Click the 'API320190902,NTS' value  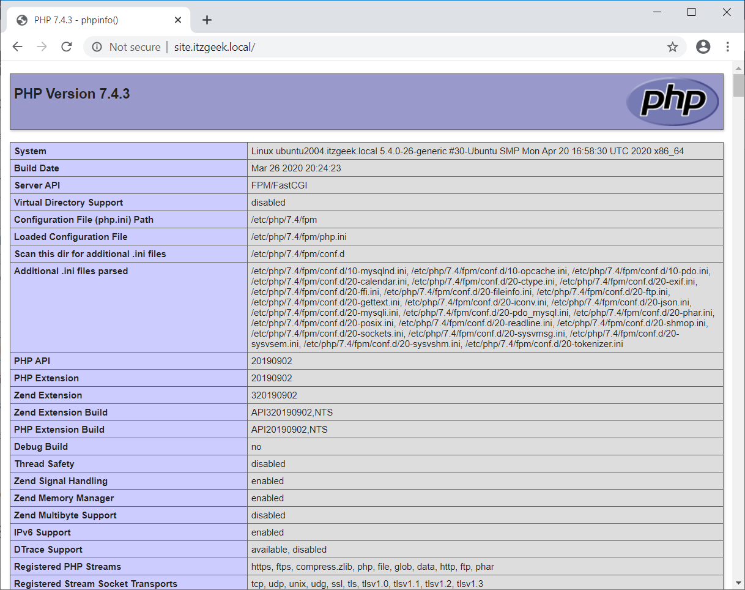point(292,413)
